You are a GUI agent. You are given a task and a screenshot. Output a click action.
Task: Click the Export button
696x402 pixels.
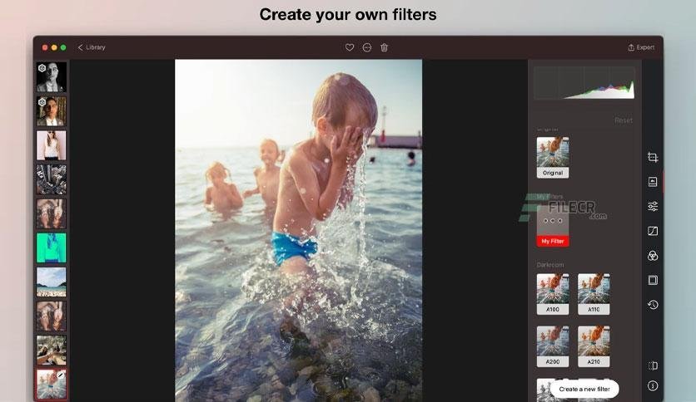coord(641,47)
